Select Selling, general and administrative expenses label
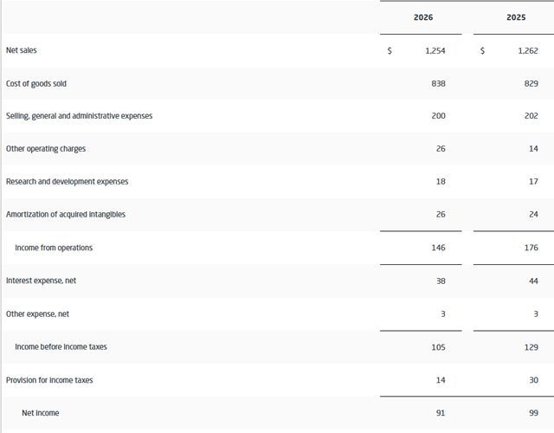Image resolution: width=554 pixels, height=433 pixels. (x=79, y=116)
